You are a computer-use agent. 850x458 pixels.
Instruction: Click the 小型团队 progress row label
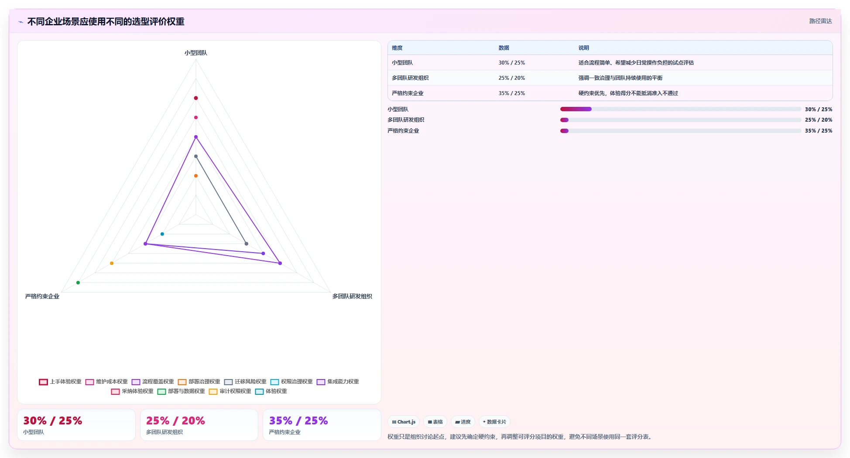[398, 109]
